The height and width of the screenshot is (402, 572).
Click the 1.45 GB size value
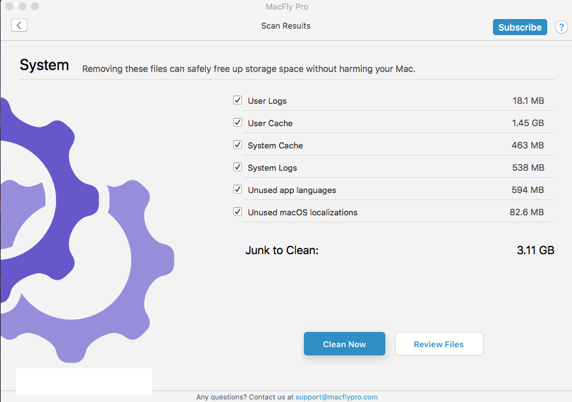pos(528,123)
